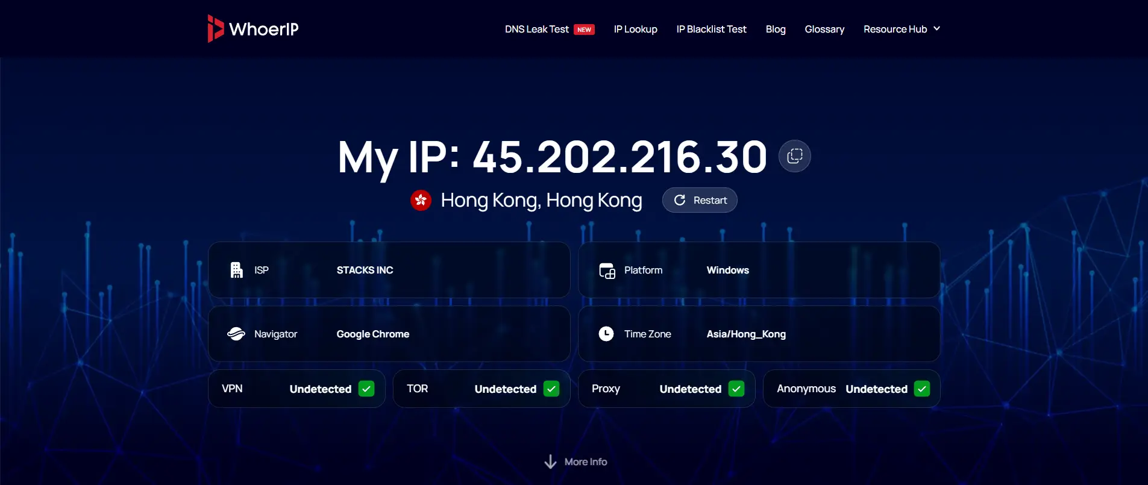Click the Navigator browser icon
Viewport: 1148px width, 485px height.
click(236, 334)
